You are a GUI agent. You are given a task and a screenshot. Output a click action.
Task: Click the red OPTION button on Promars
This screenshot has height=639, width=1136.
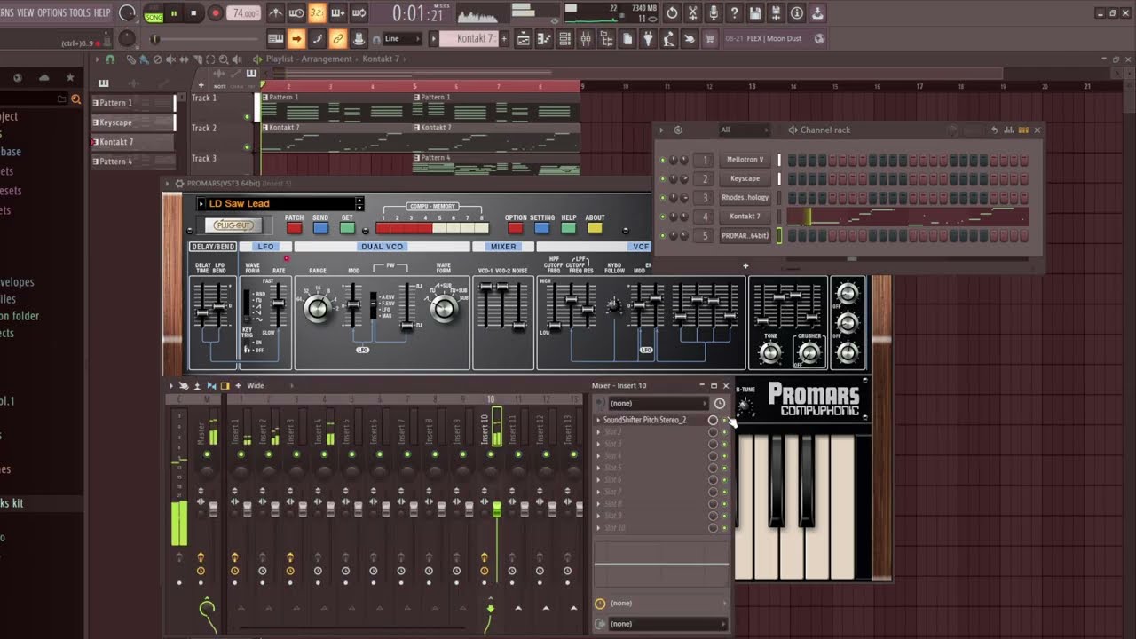(515, 228)
